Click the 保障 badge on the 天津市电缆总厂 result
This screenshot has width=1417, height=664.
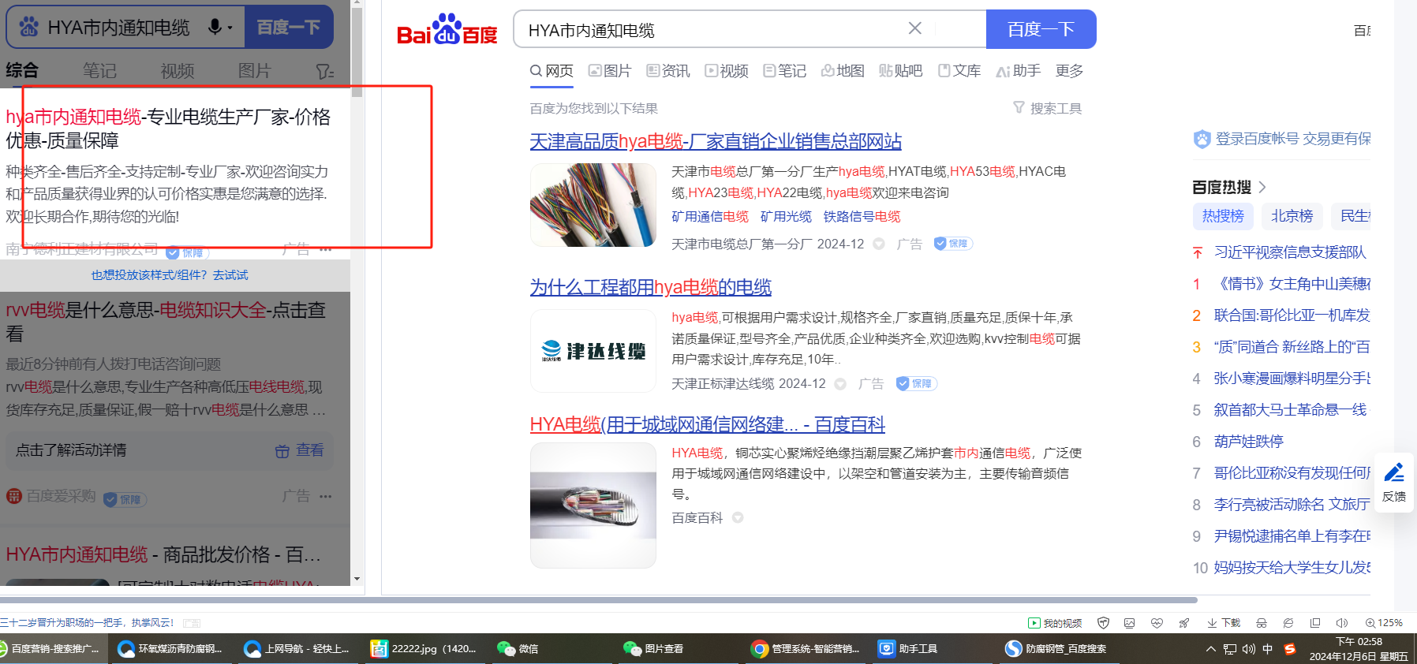953,244
